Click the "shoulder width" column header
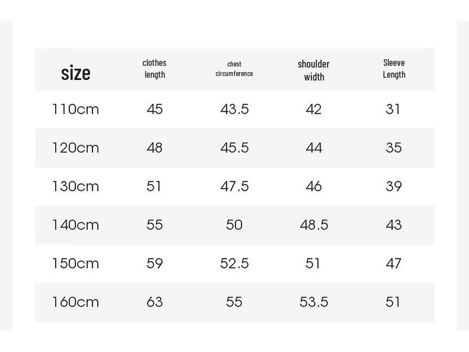Image resolution: width=469 pixels, height=352 pixels. [314, 70]
